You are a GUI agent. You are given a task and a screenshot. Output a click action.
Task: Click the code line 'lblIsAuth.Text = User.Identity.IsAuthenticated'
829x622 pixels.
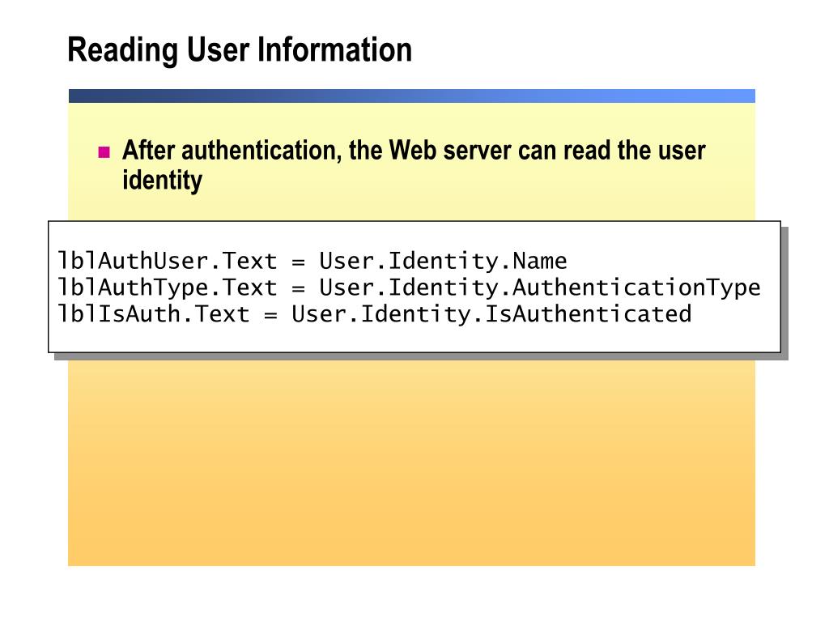click(374, 313)
